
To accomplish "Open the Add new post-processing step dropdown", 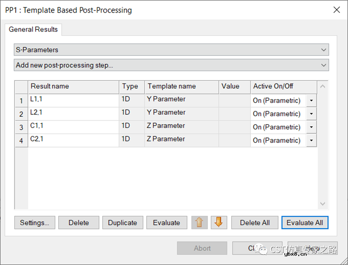I will (323, 65).
